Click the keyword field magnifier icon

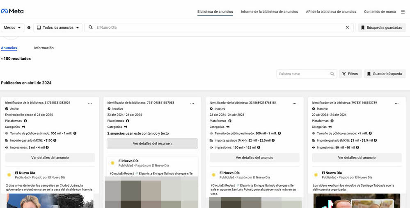coord(332,74)
